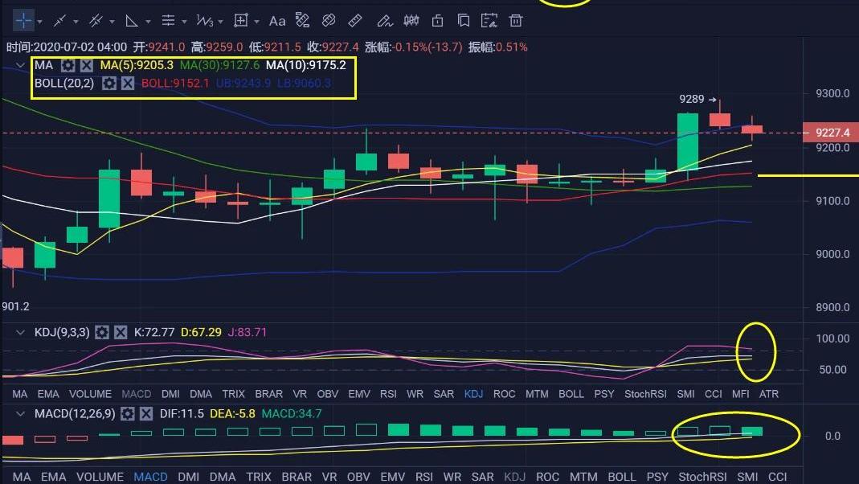Open KDJ(9,3,3) settings gear

click(102, 332)
